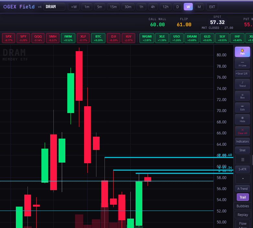Image resolution: width=253 pixels, height=228 pixels.
Task: Disable the Trail feature
Action: coord(243,197)
